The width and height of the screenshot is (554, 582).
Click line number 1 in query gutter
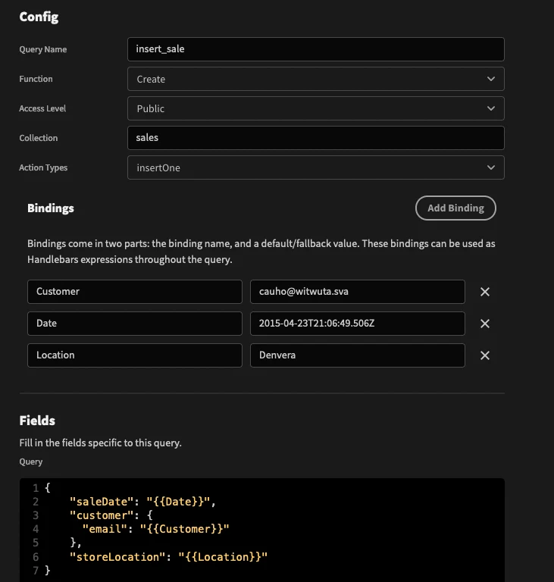tap(36, 488)
